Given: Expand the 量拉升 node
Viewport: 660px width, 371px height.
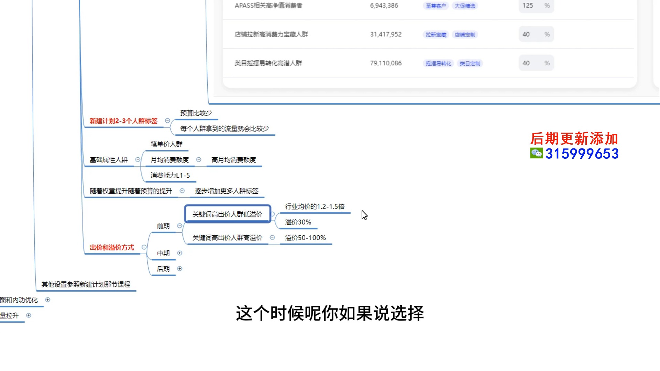Looking at the screenshot, I should click(29, 315).
